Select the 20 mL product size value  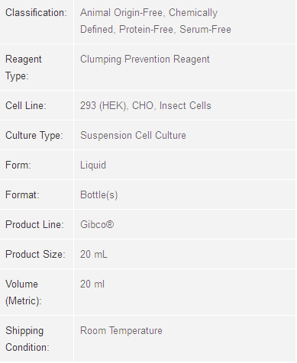click(94, 254)
